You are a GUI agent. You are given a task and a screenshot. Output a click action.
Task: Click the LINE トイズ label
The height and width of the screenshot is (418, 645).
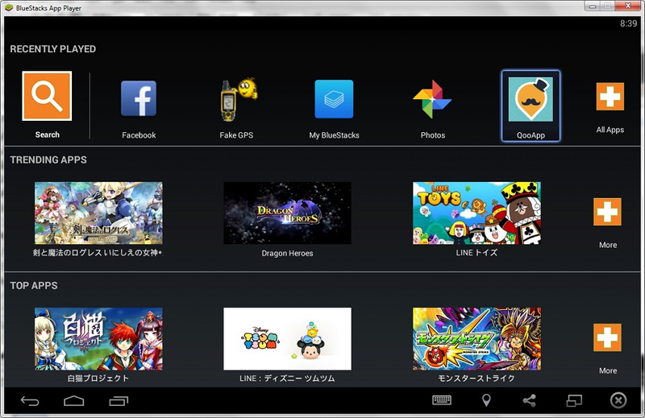[476, 253]
